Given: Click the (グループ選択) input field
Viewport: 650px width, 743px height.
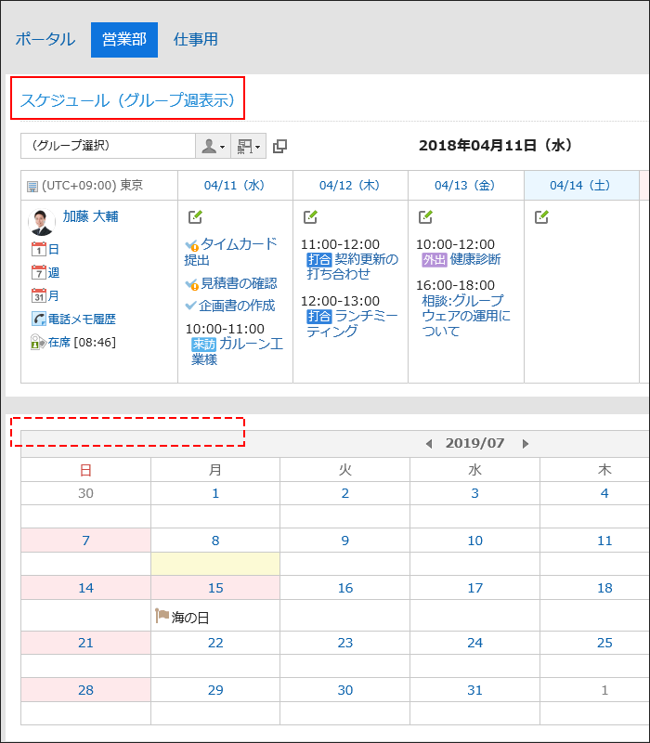Looking at the screenshot, I should [108, 146].
